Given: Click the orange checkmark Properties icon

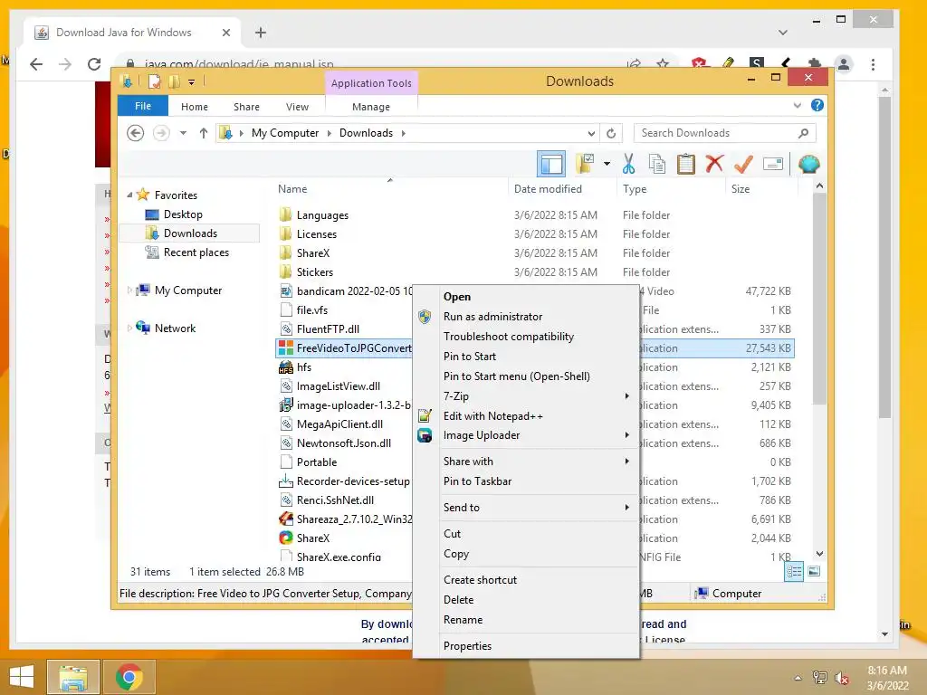Looking at the screenshot, I should (743, 164).
